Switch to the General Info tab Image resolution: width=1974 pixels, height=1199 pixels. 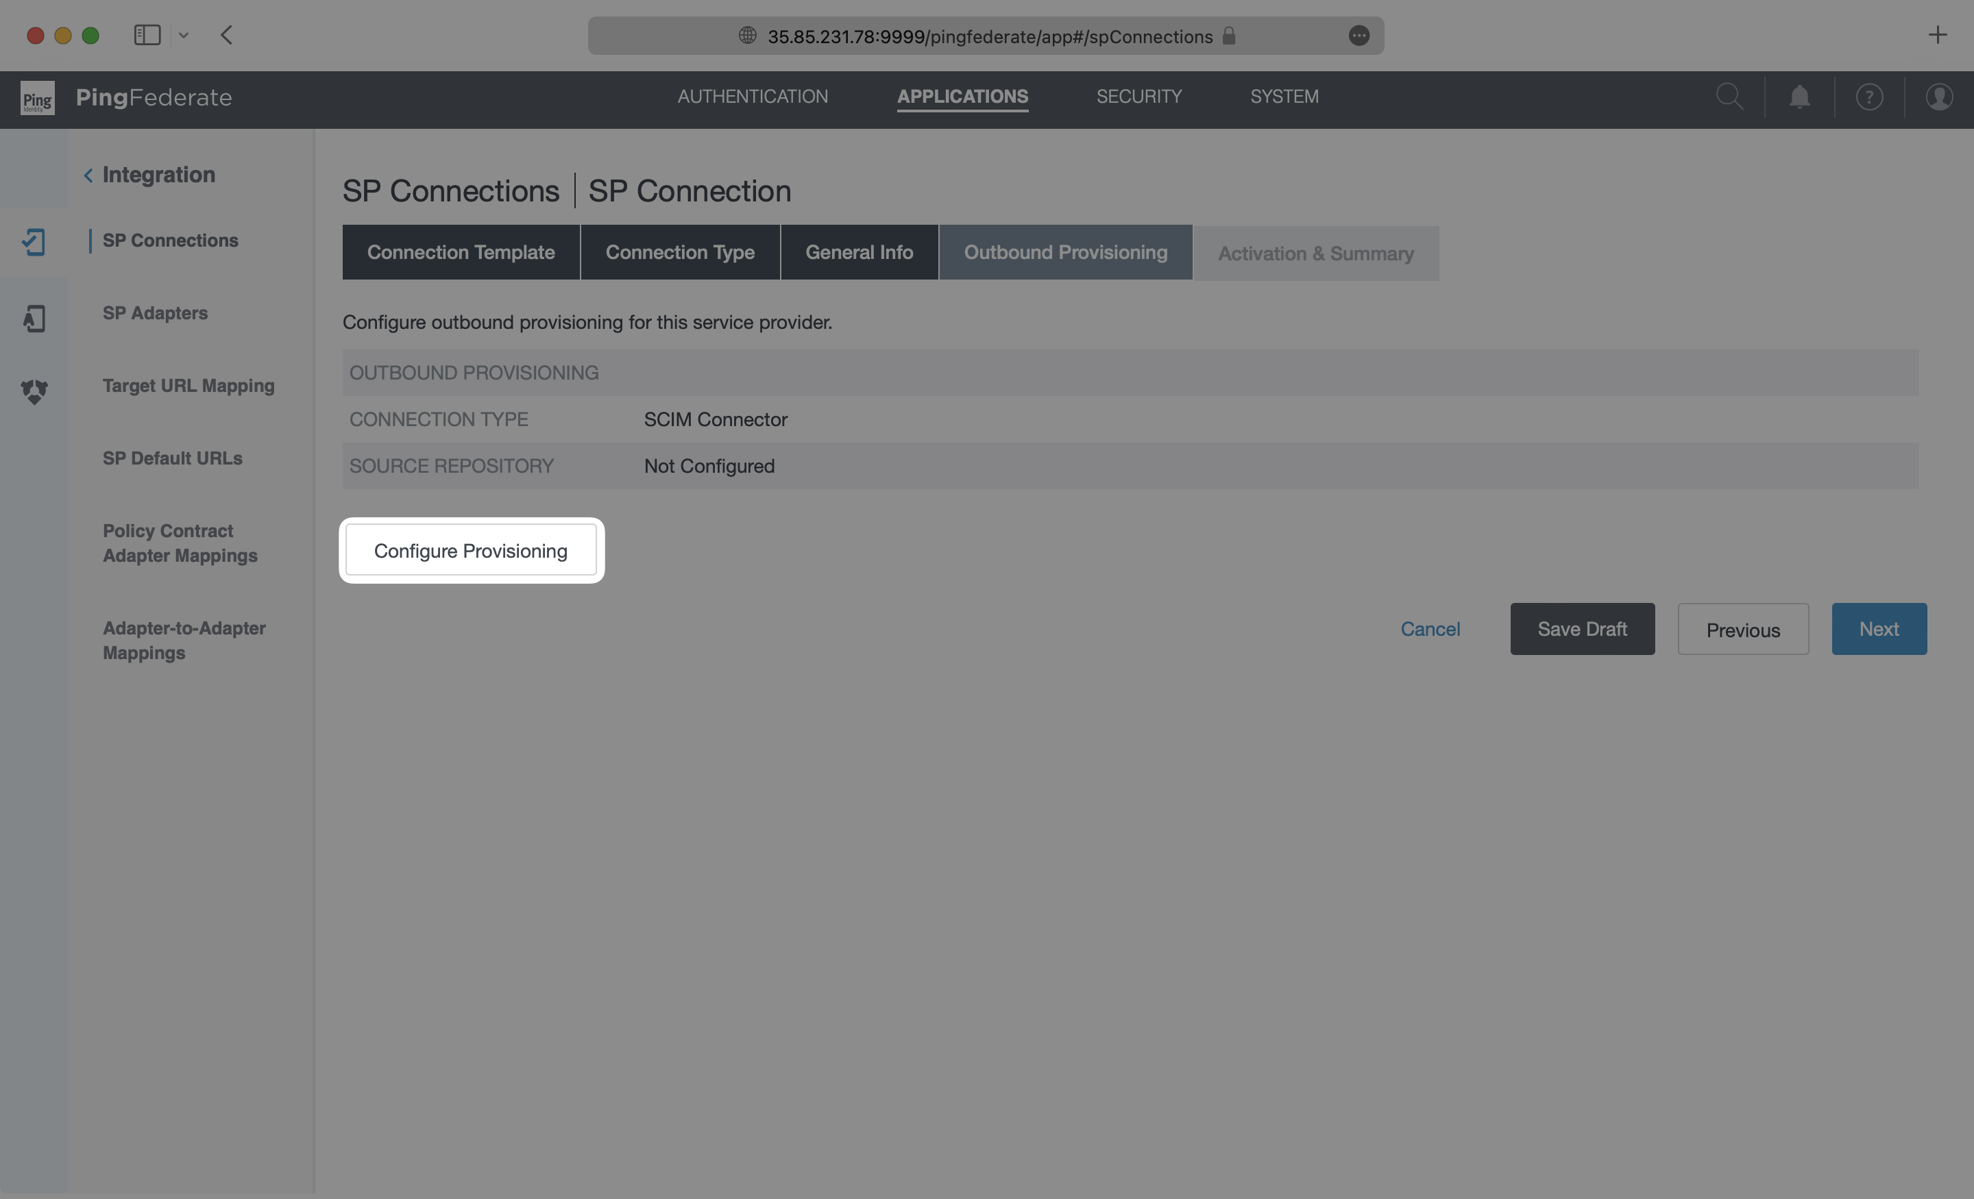point(859,252)
